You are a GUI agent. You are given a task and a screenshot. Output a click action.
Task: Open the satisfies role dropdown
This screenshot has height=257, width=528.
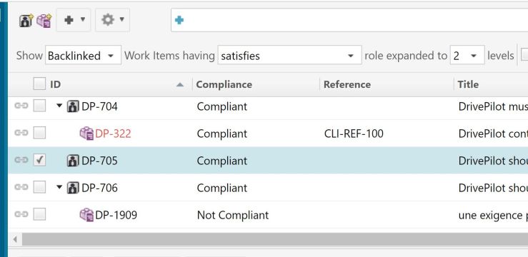point(289,55)
